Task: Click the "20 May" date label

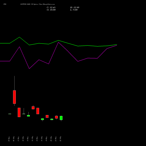Action: tap(51, 139)
